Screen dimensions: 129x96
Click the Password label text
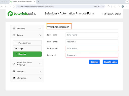pos(52,55)
